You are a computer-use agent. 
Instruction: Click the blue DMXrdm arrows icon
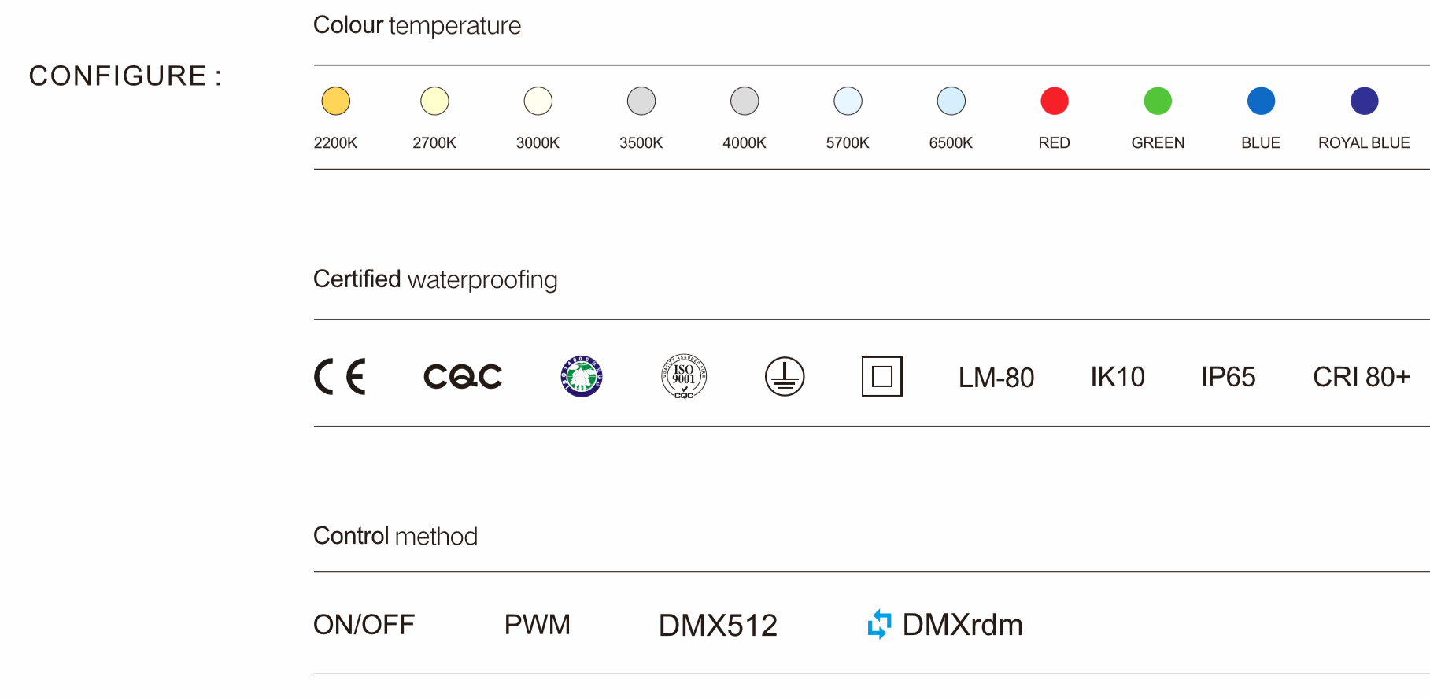(879, 625)
